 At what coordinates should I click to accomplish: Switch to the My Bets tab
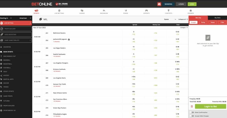217,18
